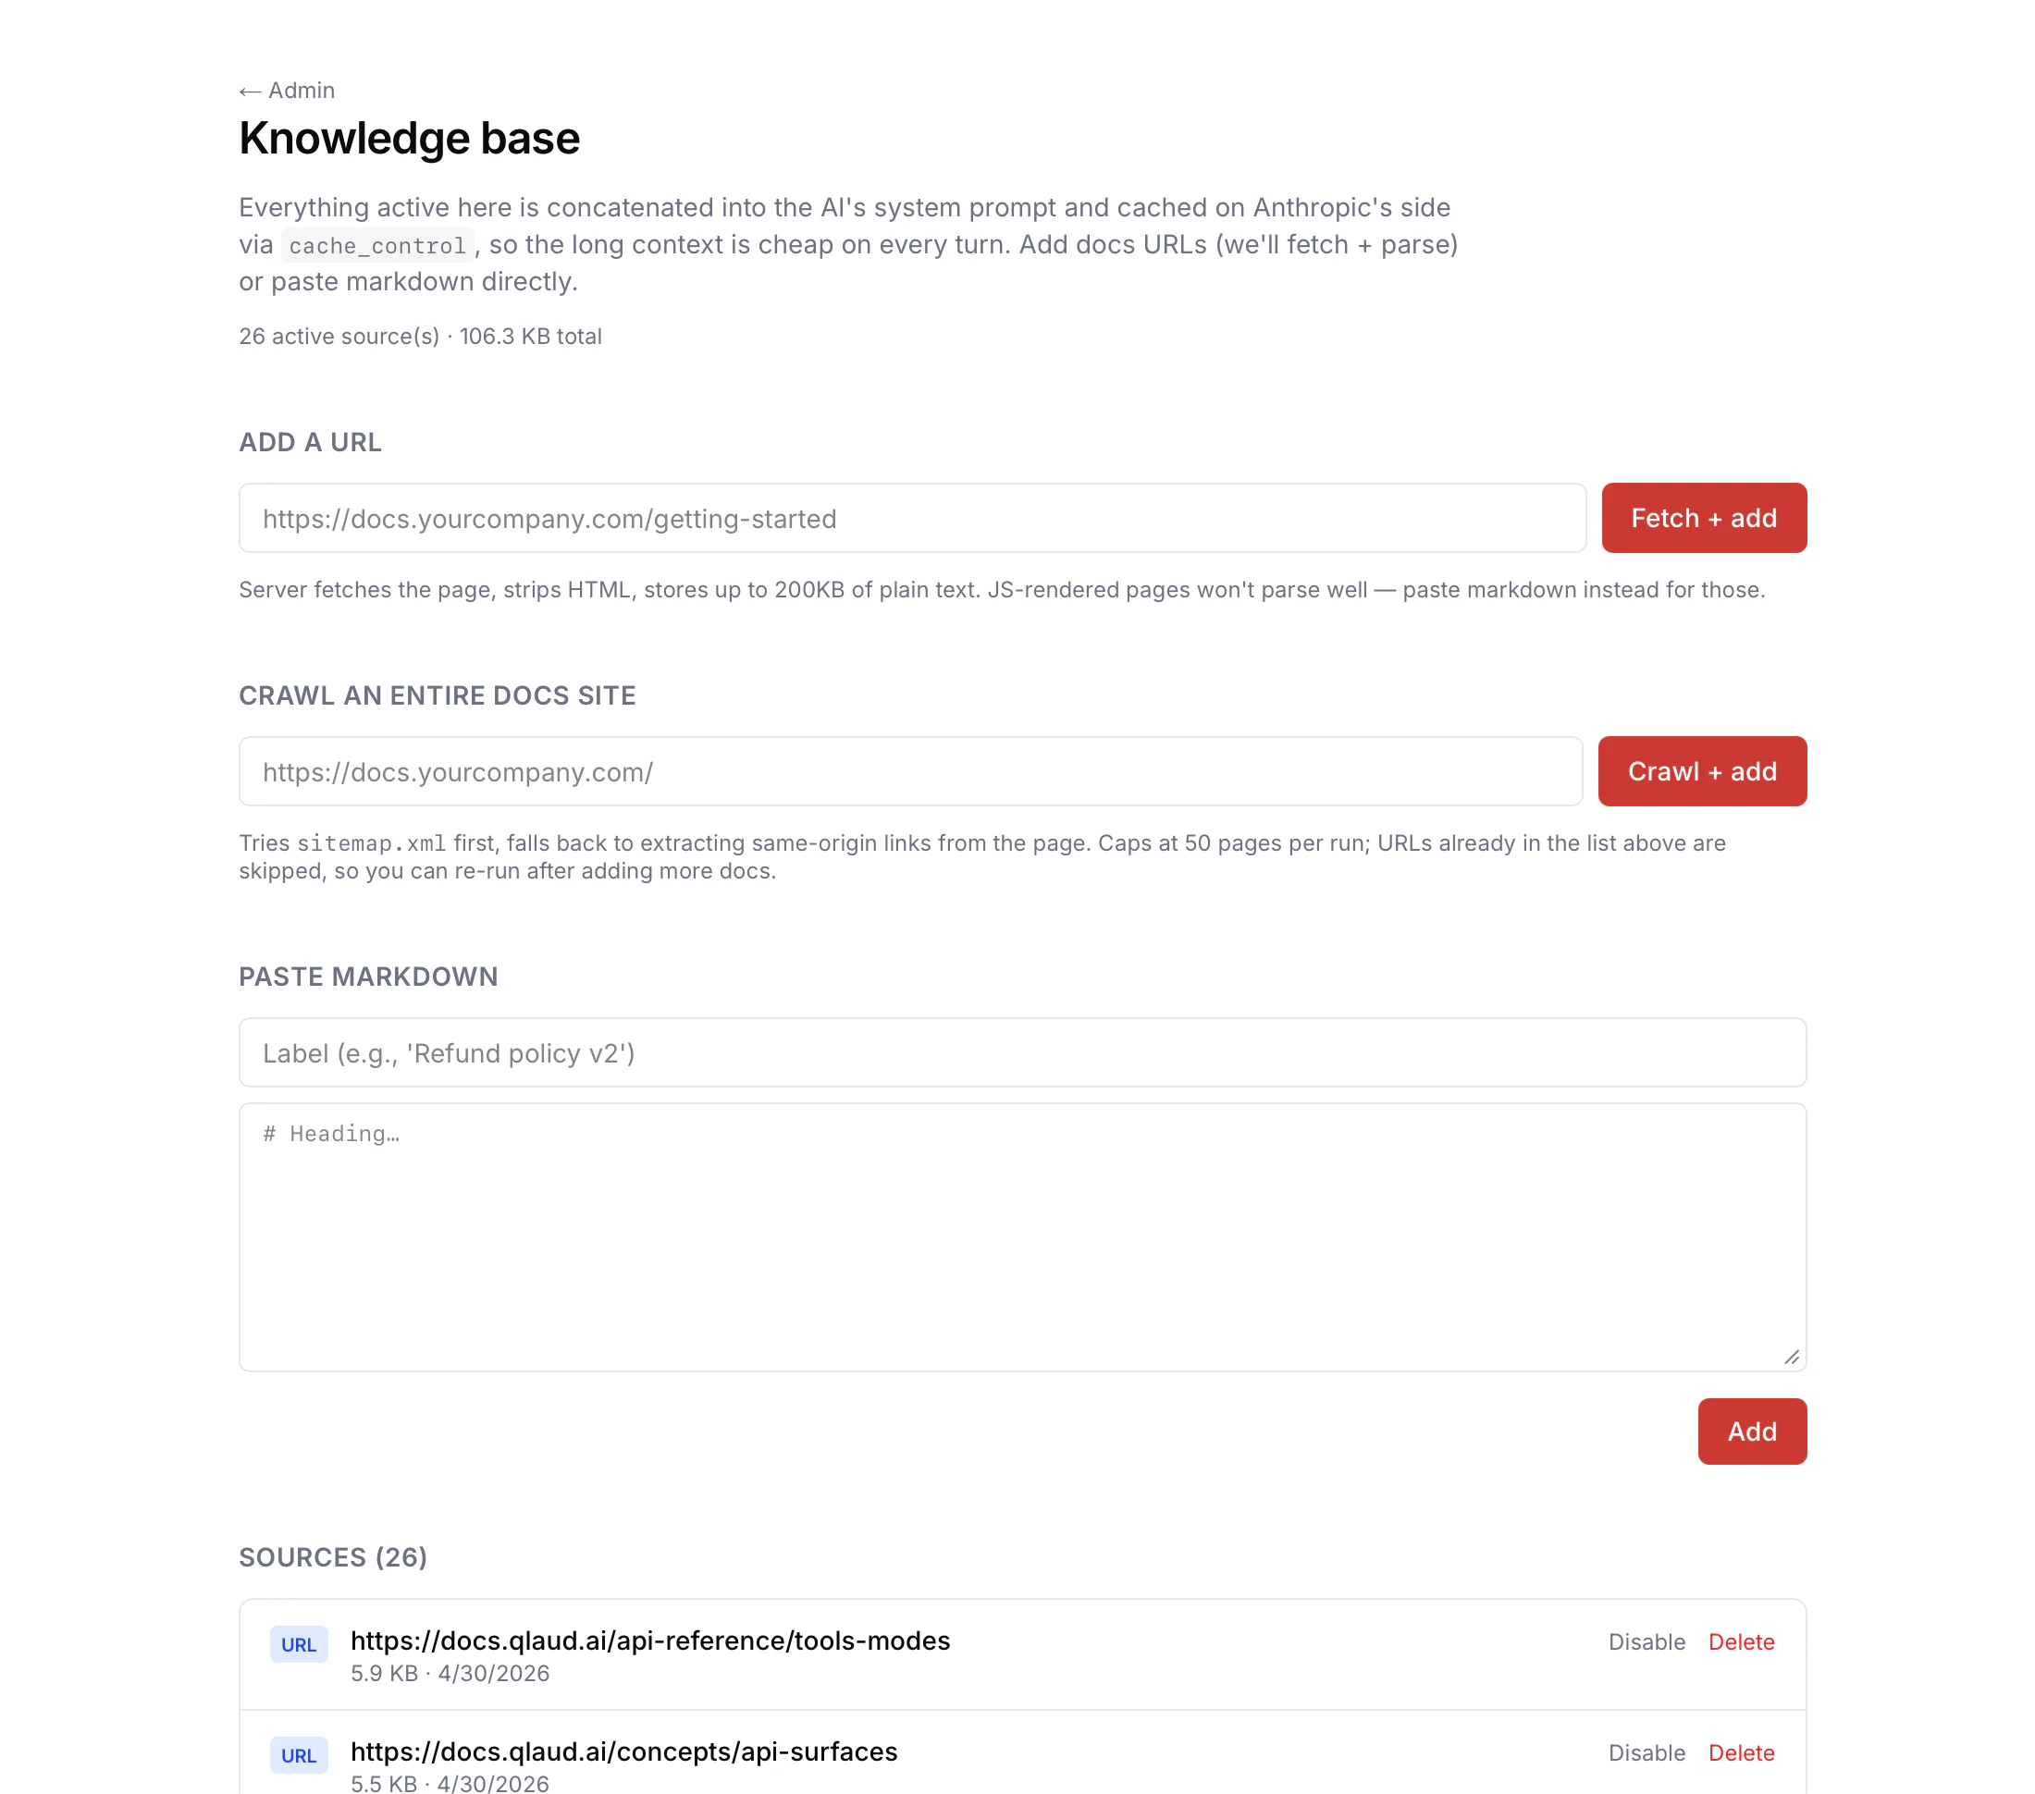The height and width of the screenshot is (1794, 2035).
Task: Click the URL badge beside api-surfaces entry
Action: 299,1755
